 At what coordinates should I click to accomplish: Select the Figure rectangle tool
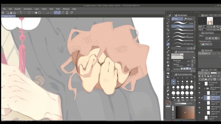click(168, 80)
